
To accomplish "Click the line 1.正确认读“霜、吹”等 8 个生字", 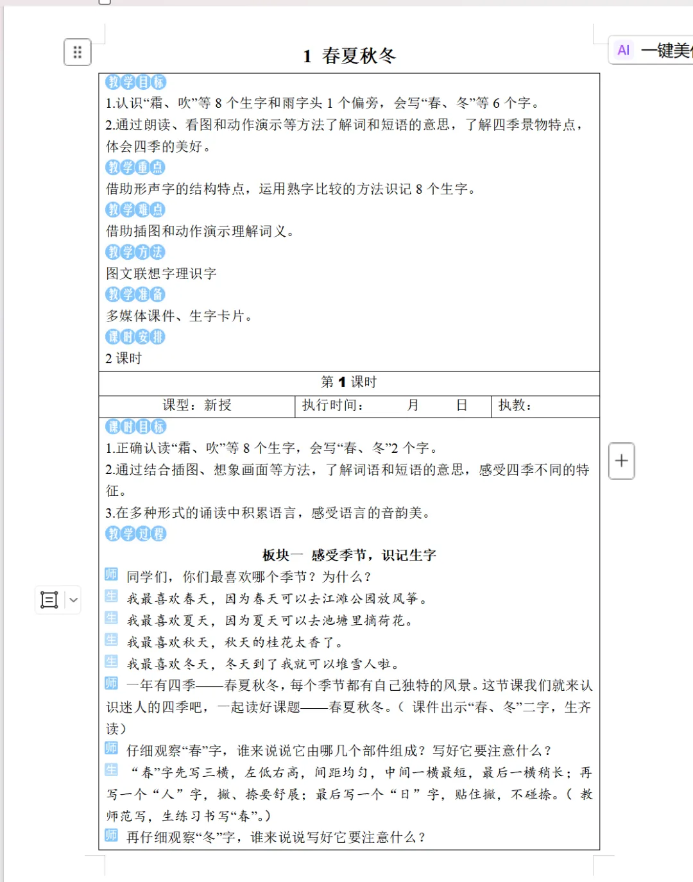I will click(x=273, y=448).
